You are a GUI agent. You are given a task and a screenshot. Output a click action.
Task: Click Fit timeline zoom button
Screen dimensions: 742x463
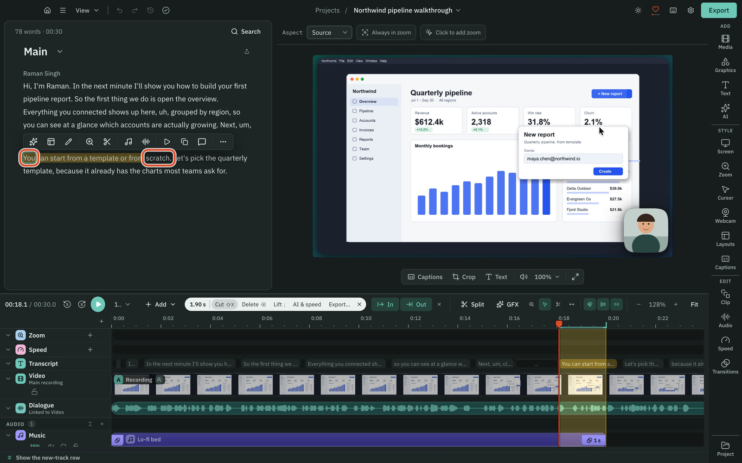[694, 304]
